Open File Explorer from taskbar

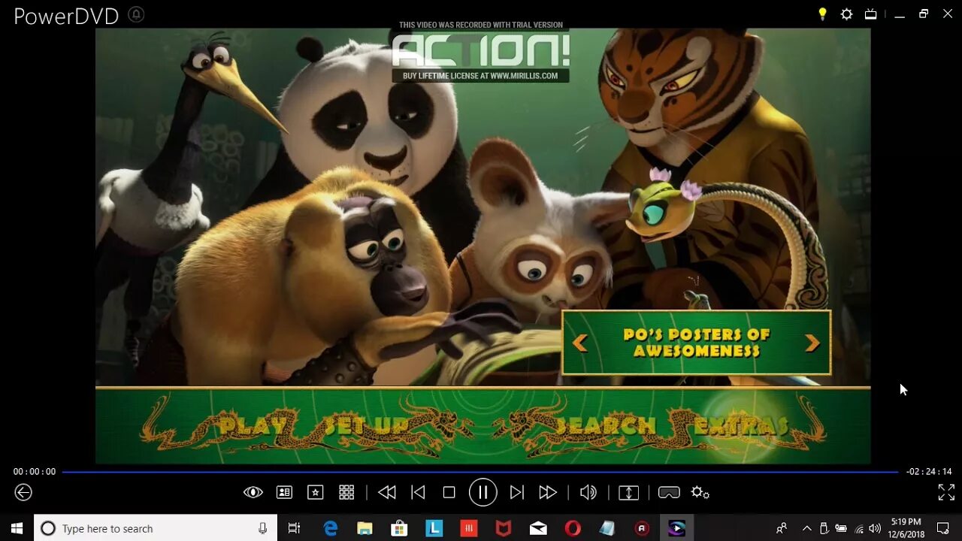365,528
